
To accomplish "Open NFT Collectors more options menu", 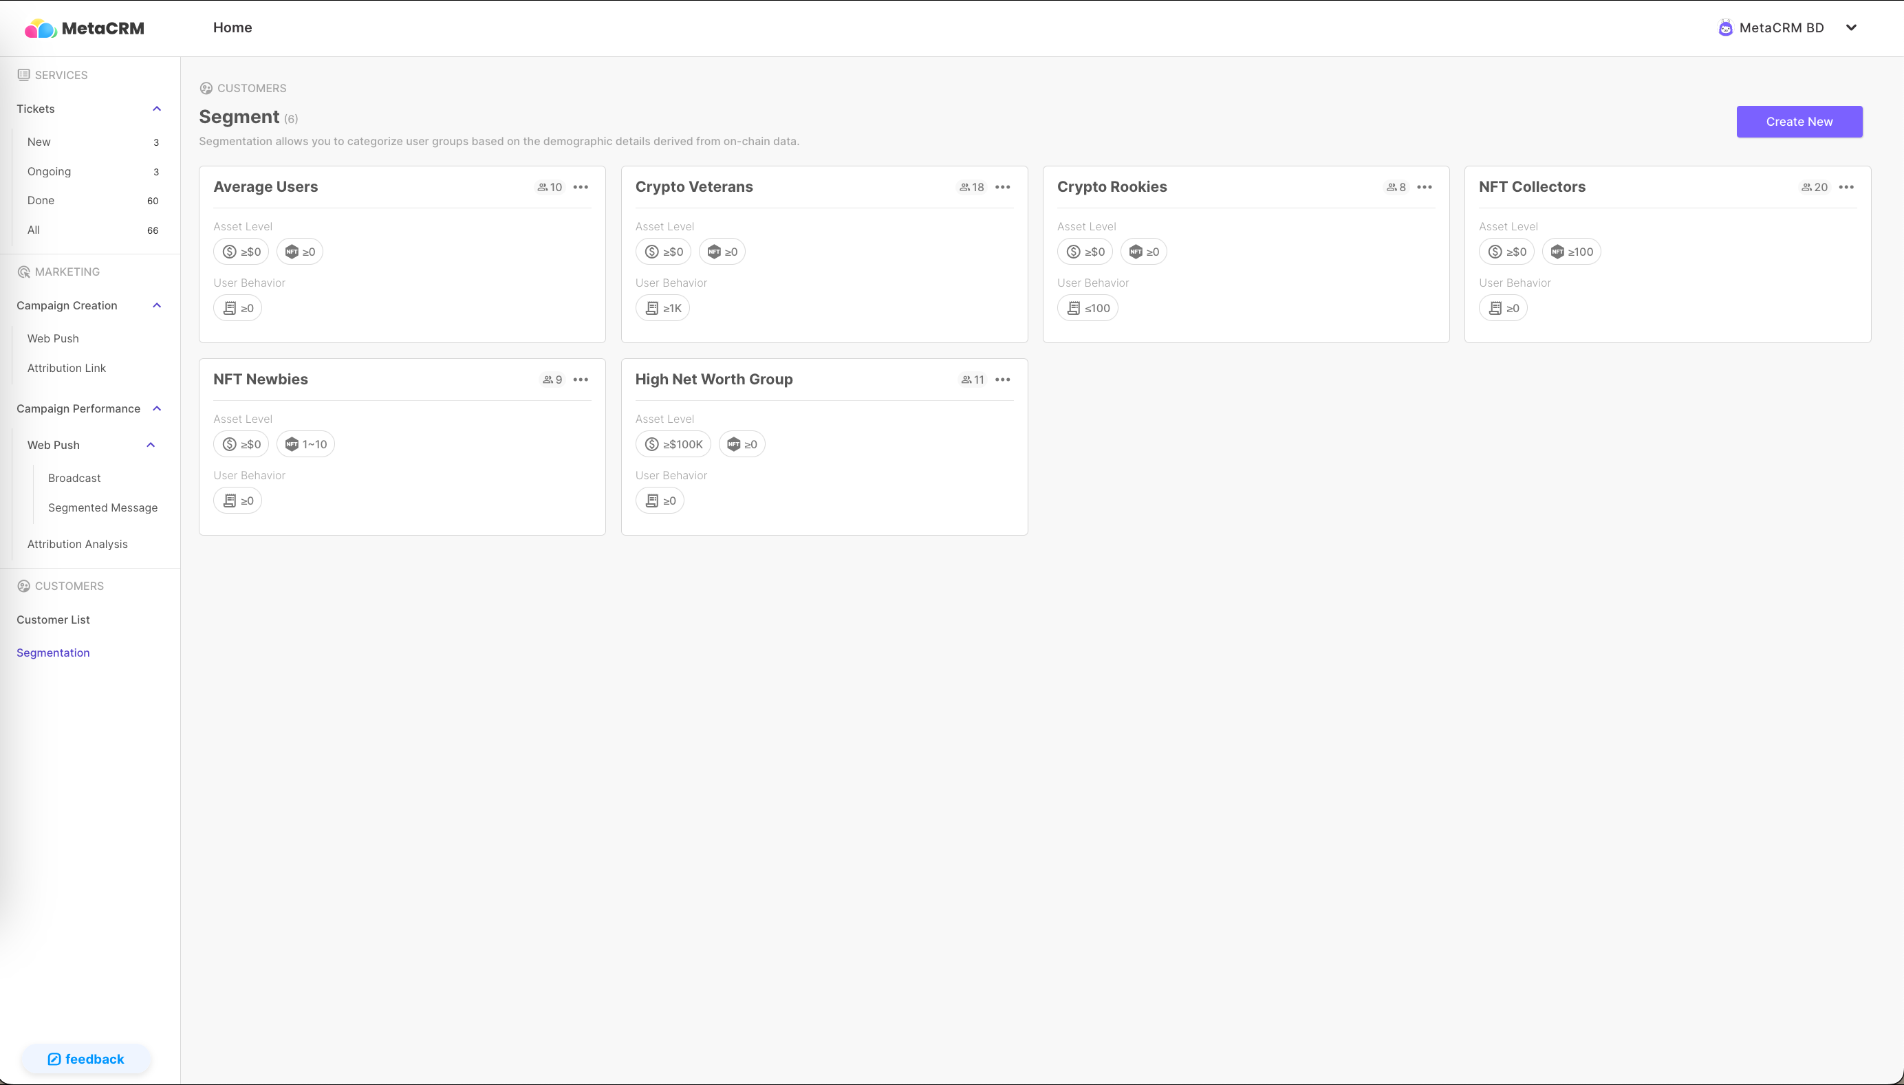I will (x=1846, y=187).
